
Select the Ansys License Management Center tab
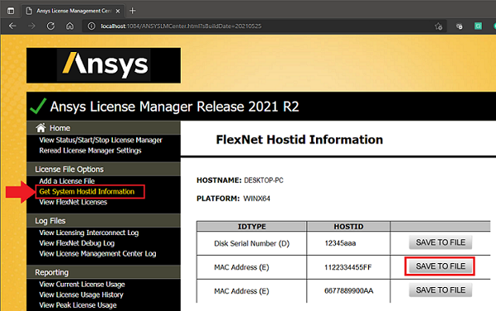74,11
